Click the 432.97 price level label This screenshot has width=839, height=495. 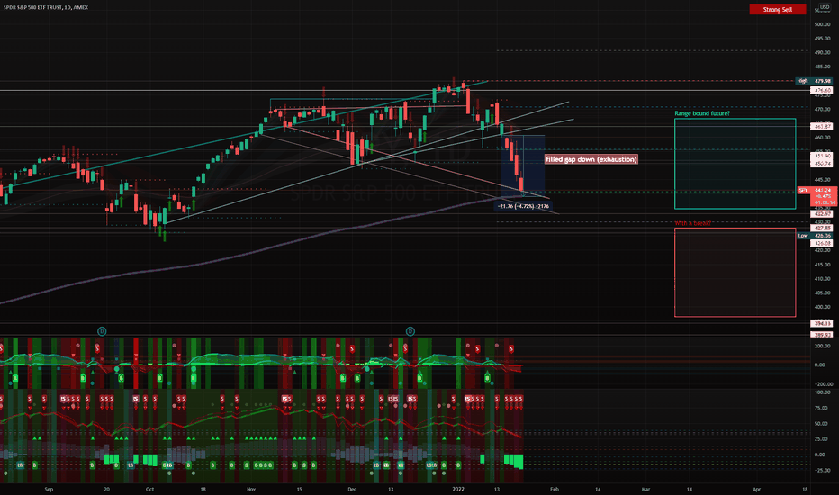(822, 214)
